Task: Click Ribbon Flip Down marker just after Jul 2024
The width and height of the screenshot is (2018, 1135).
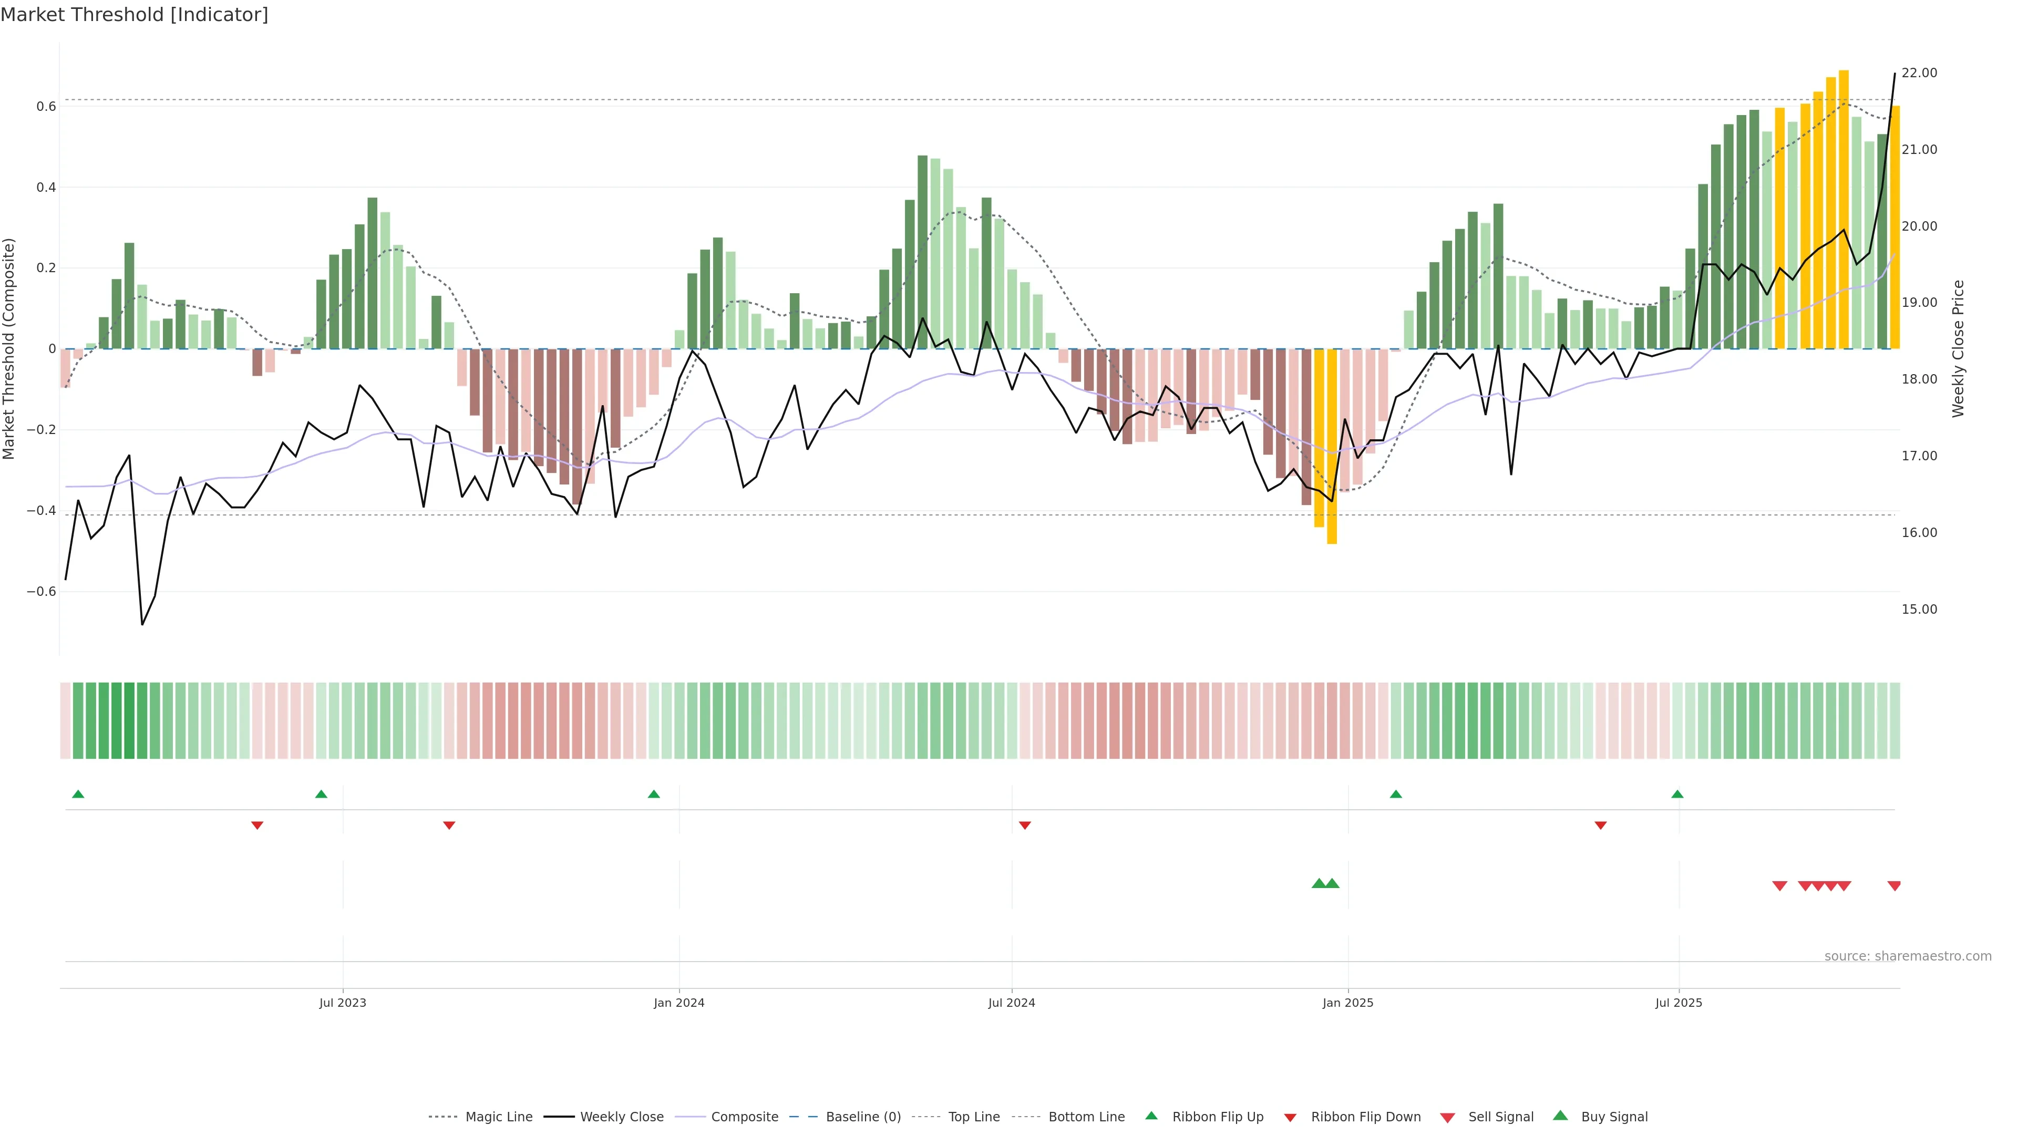Action: 1025,825
